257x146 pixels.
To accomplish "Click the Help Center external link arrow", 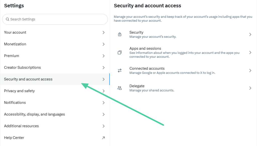I will coord(103,138).
